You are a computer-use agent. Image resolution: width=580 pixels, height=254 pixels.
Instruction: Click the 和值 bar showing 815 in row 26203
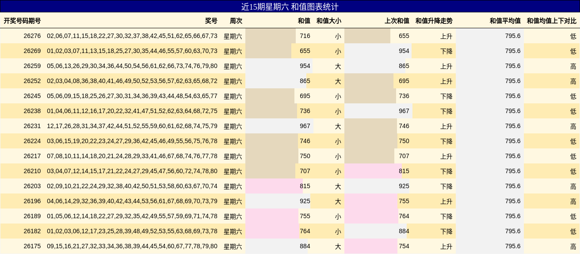click(274, 186)
